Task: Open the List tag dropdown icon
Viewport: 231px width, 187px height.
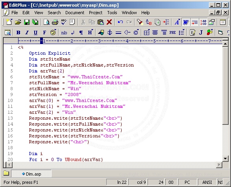Action: [x=181, y=32]
